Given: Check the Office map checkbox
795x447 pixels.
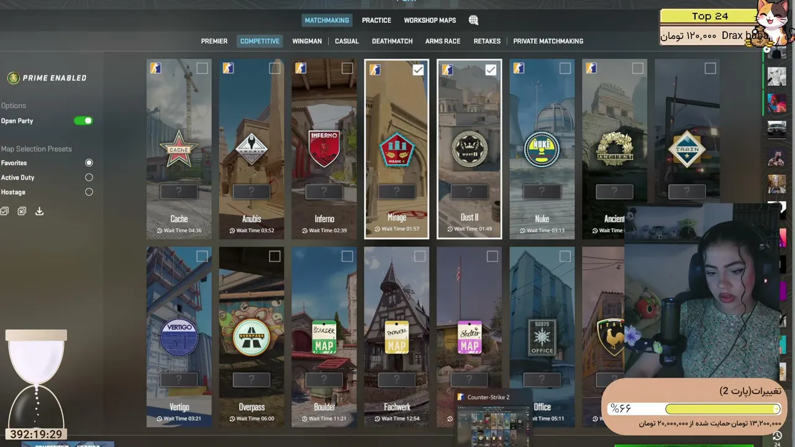Looking at the screenshot, I should 565,256.
